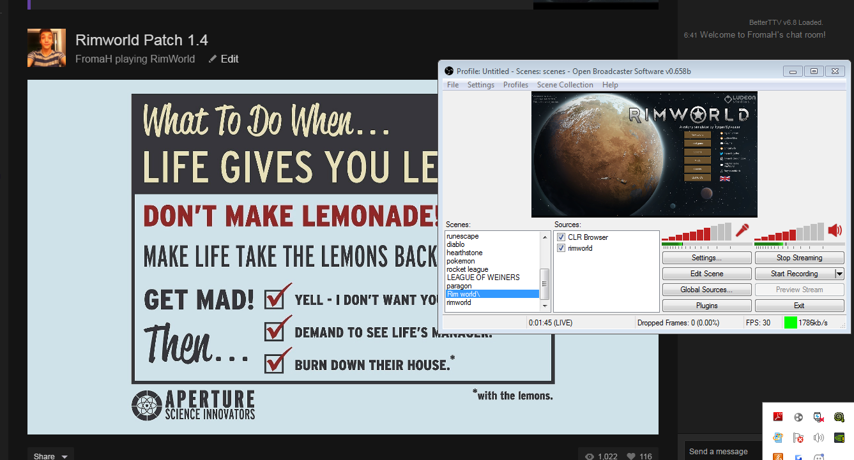Select the highlighted Rim world\ scene
The height and width of the screenshot is (460, 854).
coord(492,294)
